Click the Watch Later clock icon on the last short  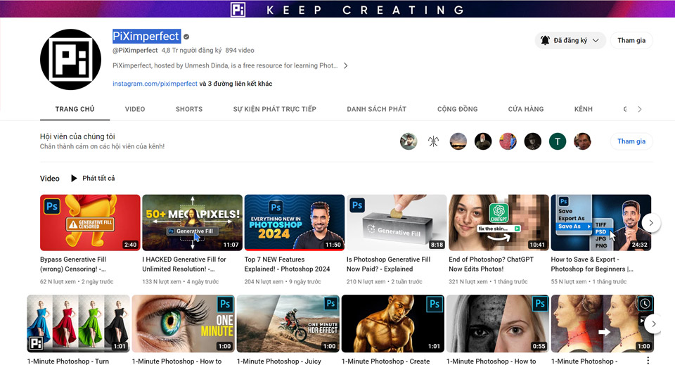[x=644, y=304]
